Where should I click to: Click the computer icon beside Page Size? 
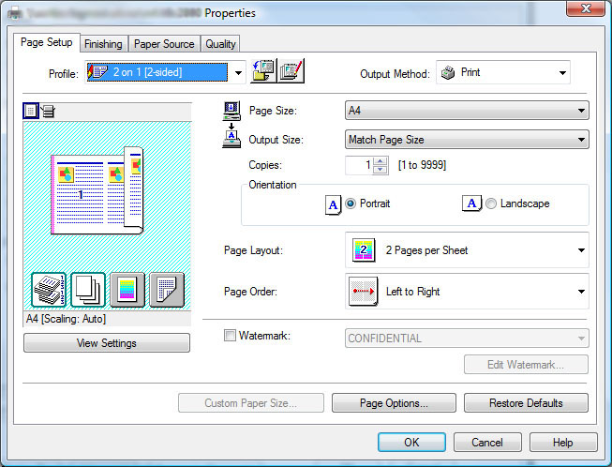pos(231,111)
